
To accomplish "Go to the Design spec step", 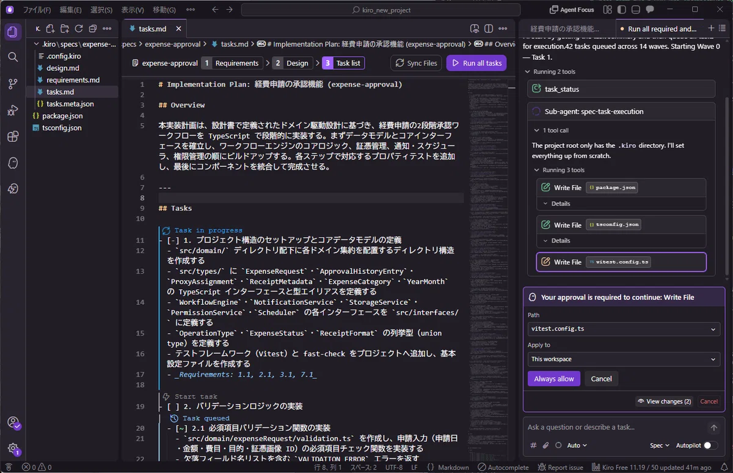I will tap(293, 63).
